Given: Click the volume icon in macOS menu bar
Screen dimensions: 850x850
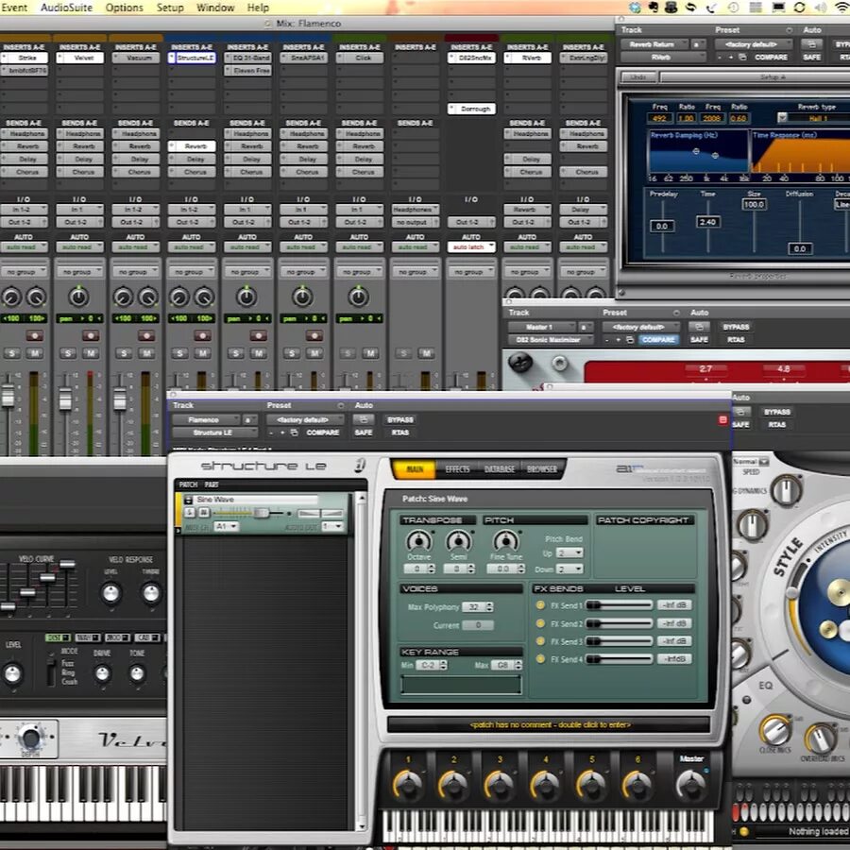Looking at the screenshot, I should 820,8.
